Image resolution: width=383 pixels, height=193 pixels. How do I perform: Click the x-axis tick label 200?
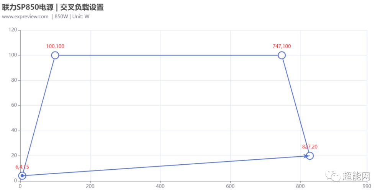90,186
